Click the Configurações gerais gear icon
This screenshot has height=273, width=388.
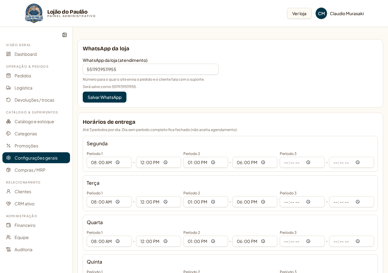pos(8,158)
